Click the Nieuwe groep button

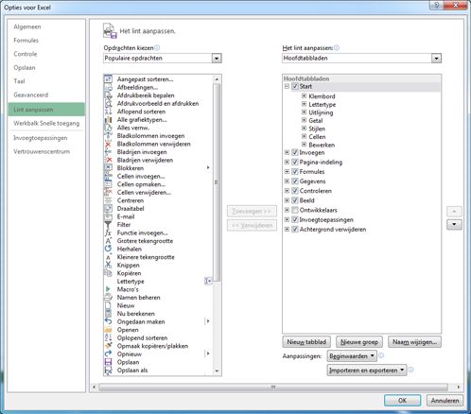click(359, 342)
